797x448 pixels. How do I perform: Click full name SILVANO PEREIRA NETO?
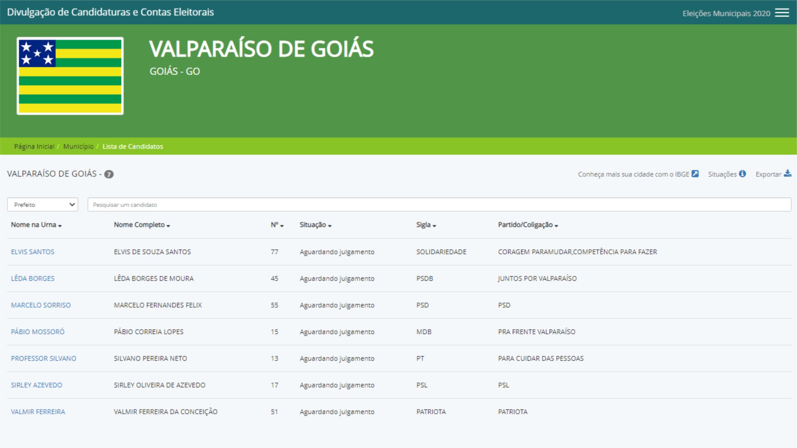[150, 358]
